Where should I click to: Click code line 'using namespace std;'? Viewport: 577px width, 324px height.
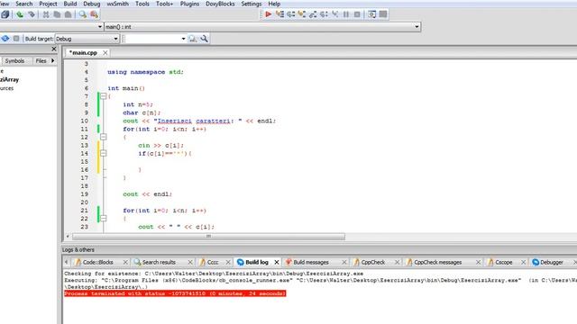(x=145, y=72)
